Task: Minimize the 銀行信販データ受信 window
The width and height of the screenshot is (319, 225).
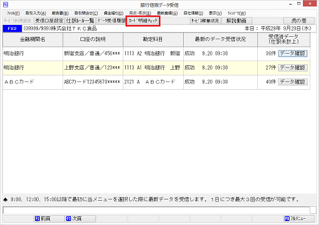Action: [x=290, y=4]
